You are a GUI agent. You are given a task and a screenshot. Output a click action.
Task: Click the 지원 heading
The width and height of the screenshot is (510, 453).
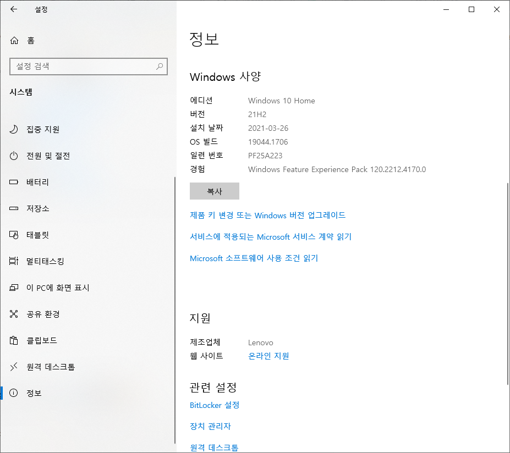200,318
